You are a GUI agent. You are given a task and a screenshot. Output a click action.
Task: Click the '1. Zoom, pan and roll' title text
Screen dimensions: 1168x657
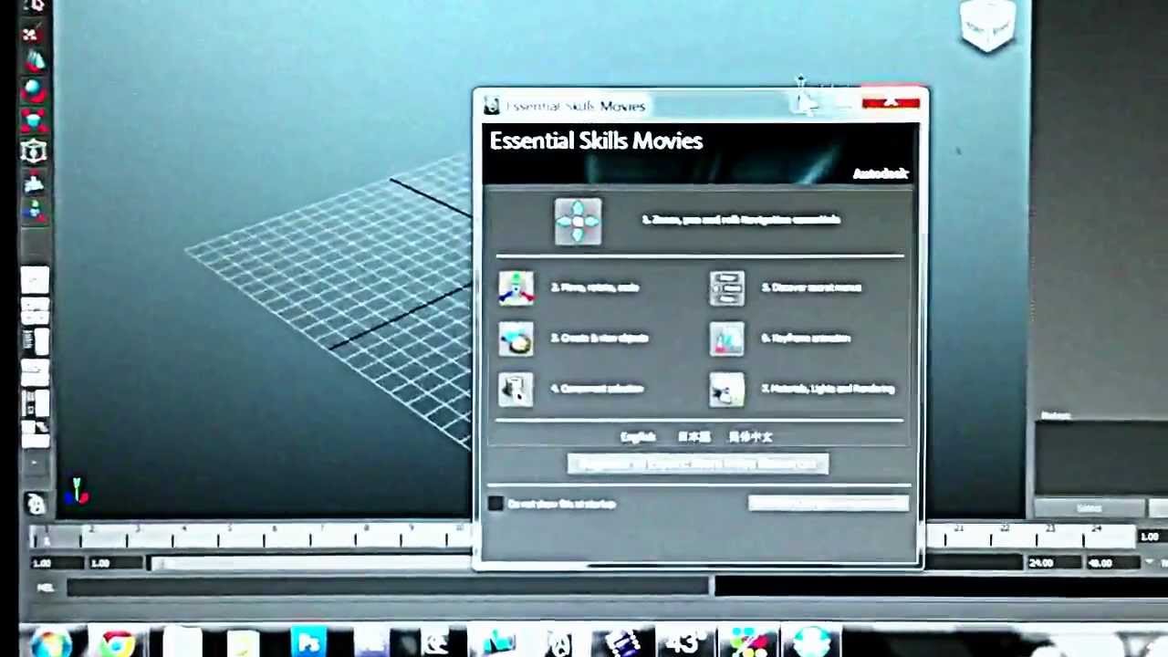click(740, 219)
